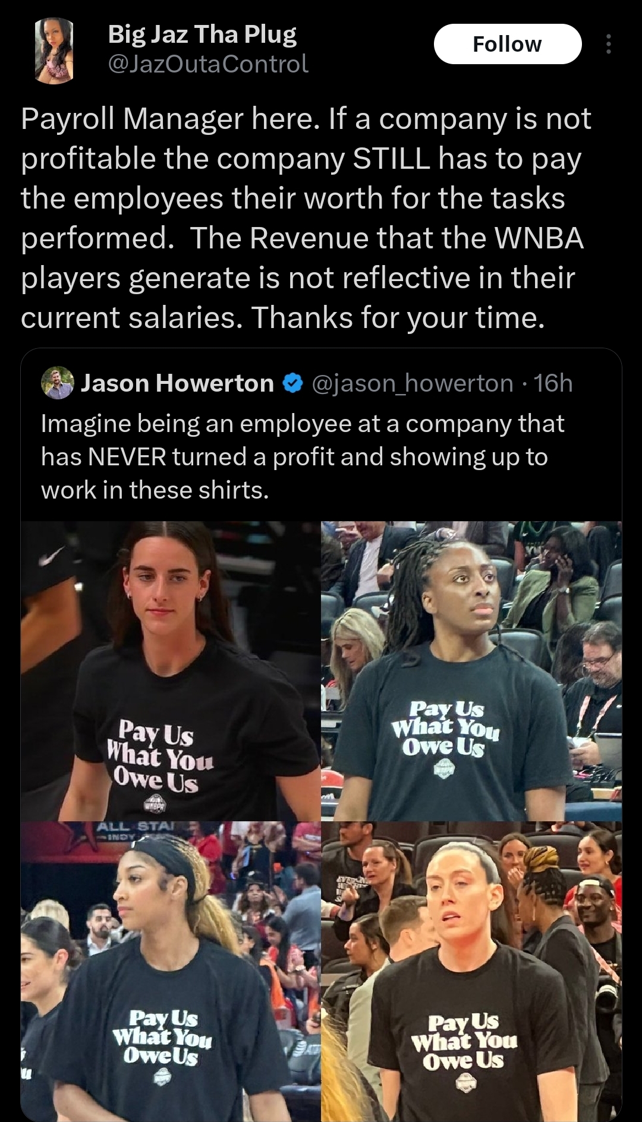Open the @jason_howerton handle link
Screen dimensions: 642x1122
[412, 384]
